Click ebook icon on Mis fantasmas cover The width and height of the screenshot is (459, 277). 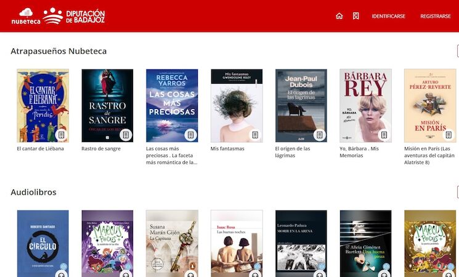tap(255, 135)
